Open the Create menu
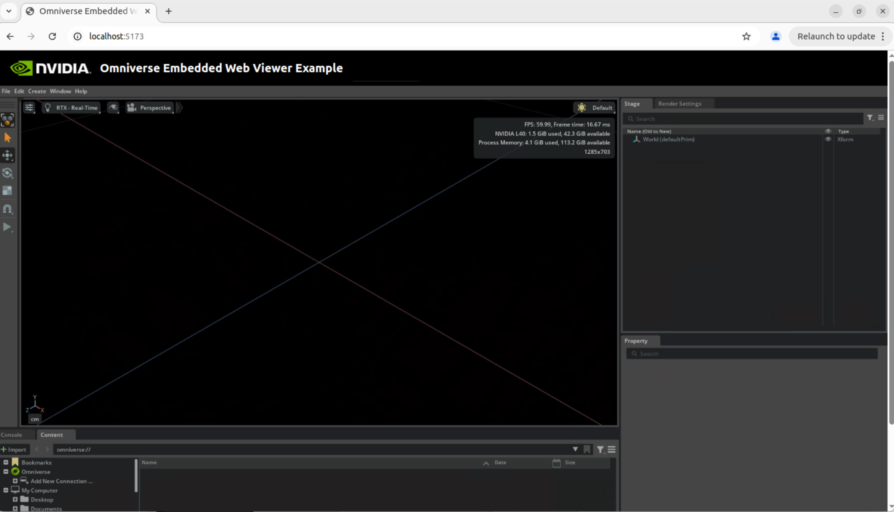 point(37,91)
